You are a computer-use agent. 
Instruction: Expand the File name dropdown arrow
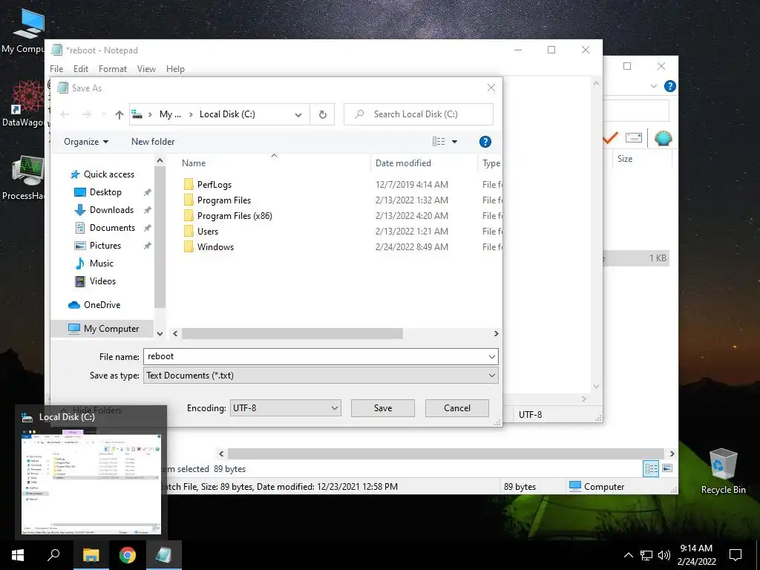click(492, 357)
